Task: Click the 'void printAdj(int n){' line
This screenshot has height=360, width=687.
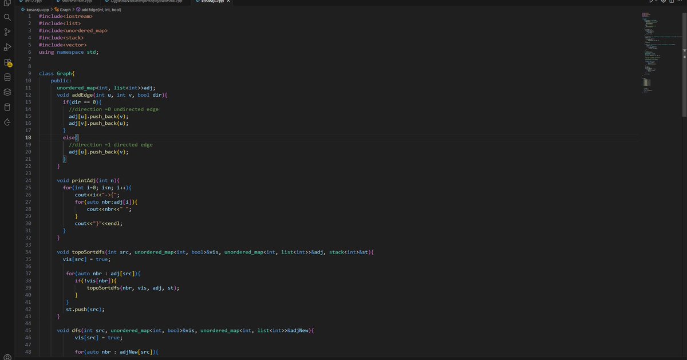Action: point(88,180)
